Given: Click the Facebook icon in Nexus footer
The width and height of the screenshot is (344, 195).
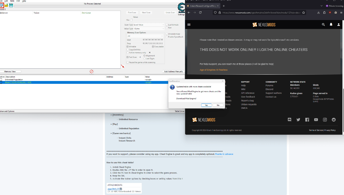Looking at the screenshot, I should pos(307,120).
